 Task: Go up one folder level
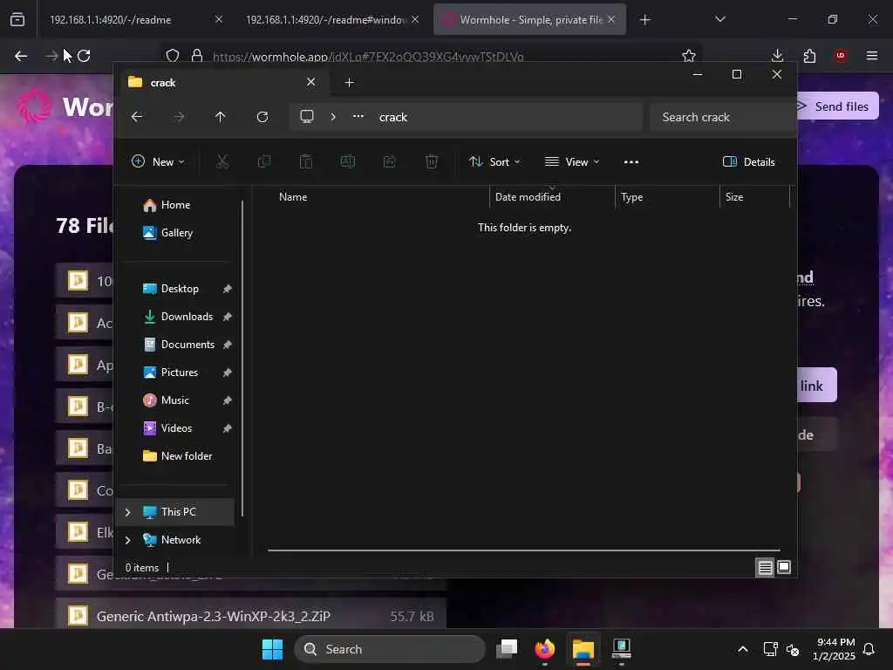tap(221, 117)
